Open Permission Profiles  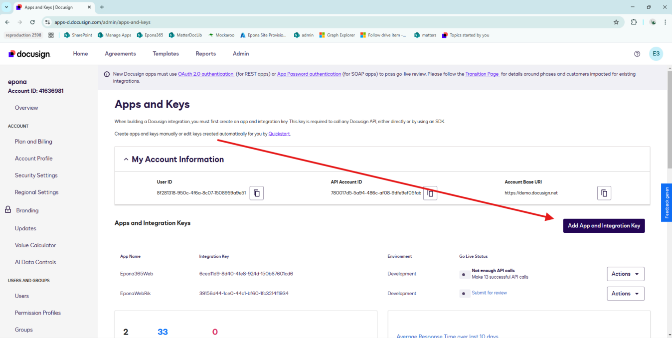tap(38, 313)
